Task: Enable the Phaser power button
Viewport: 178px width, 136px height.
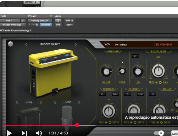Action: point(127,94)
